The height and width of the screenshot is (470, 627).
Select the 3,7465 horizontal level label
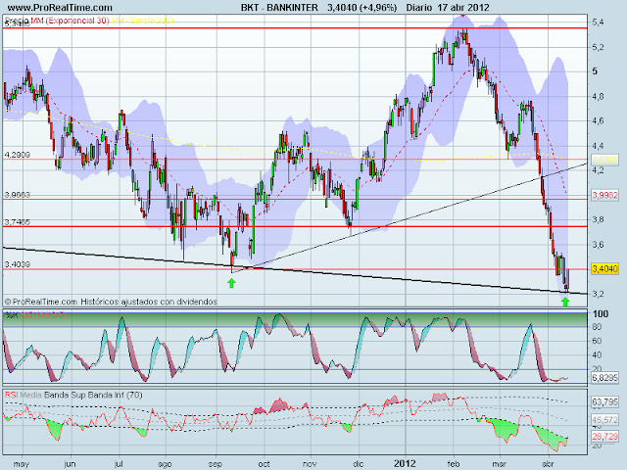18,222
